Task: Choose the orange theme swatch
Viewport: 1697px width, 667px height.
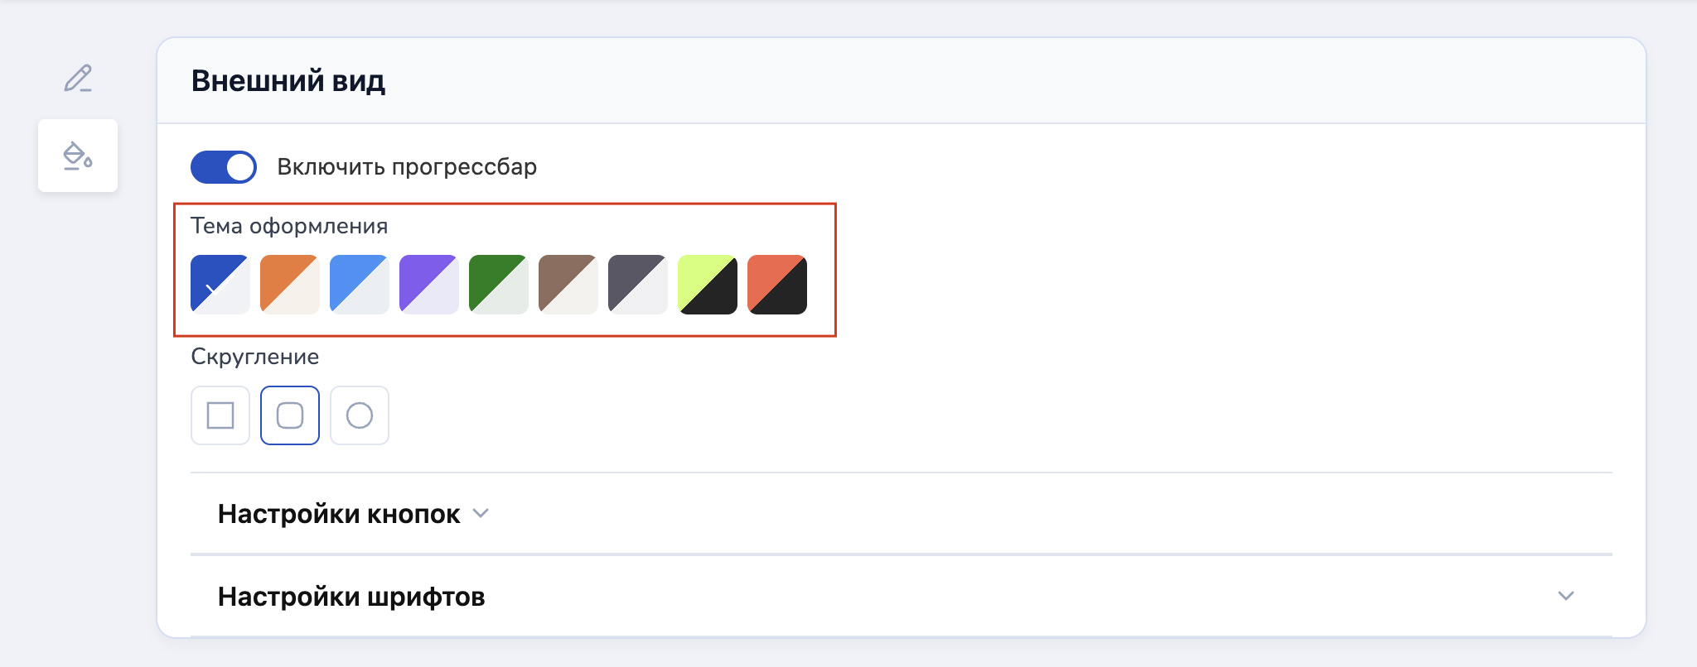Action: click(x=290, y=284)
